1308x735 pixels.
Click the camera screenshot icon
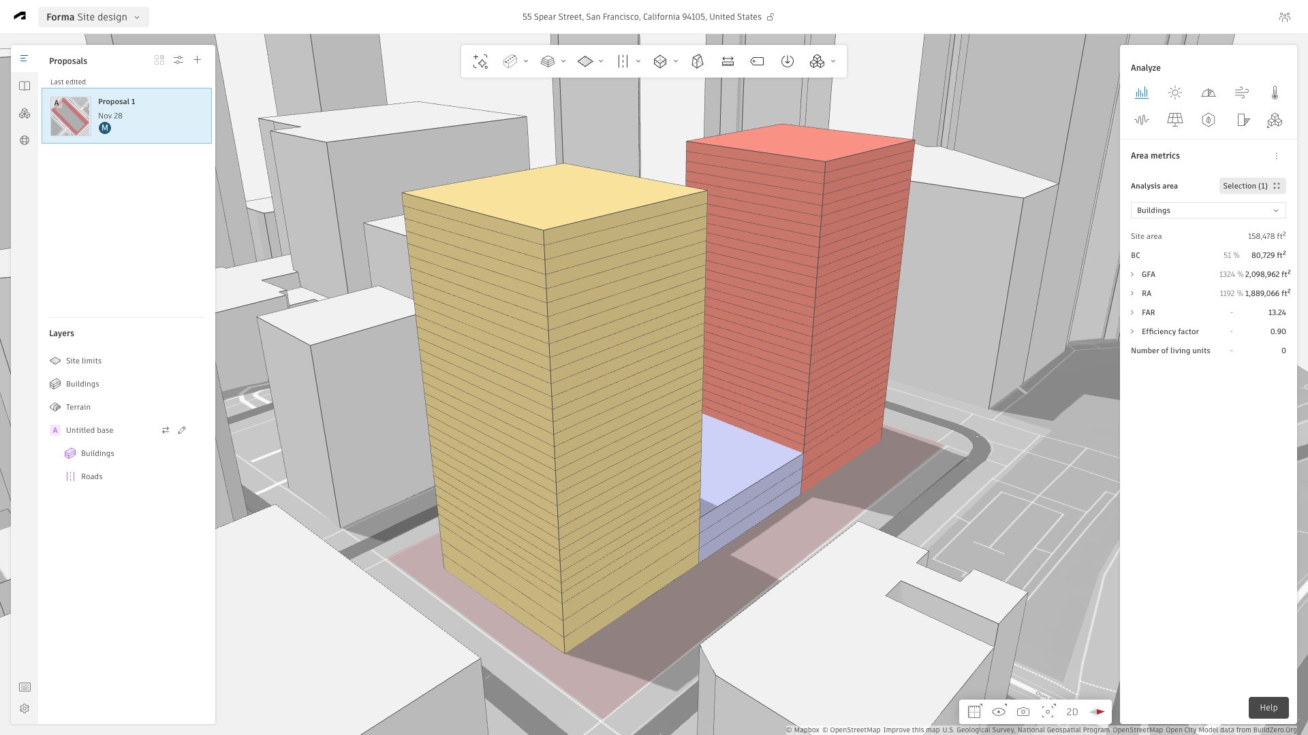coord(1023,712)
